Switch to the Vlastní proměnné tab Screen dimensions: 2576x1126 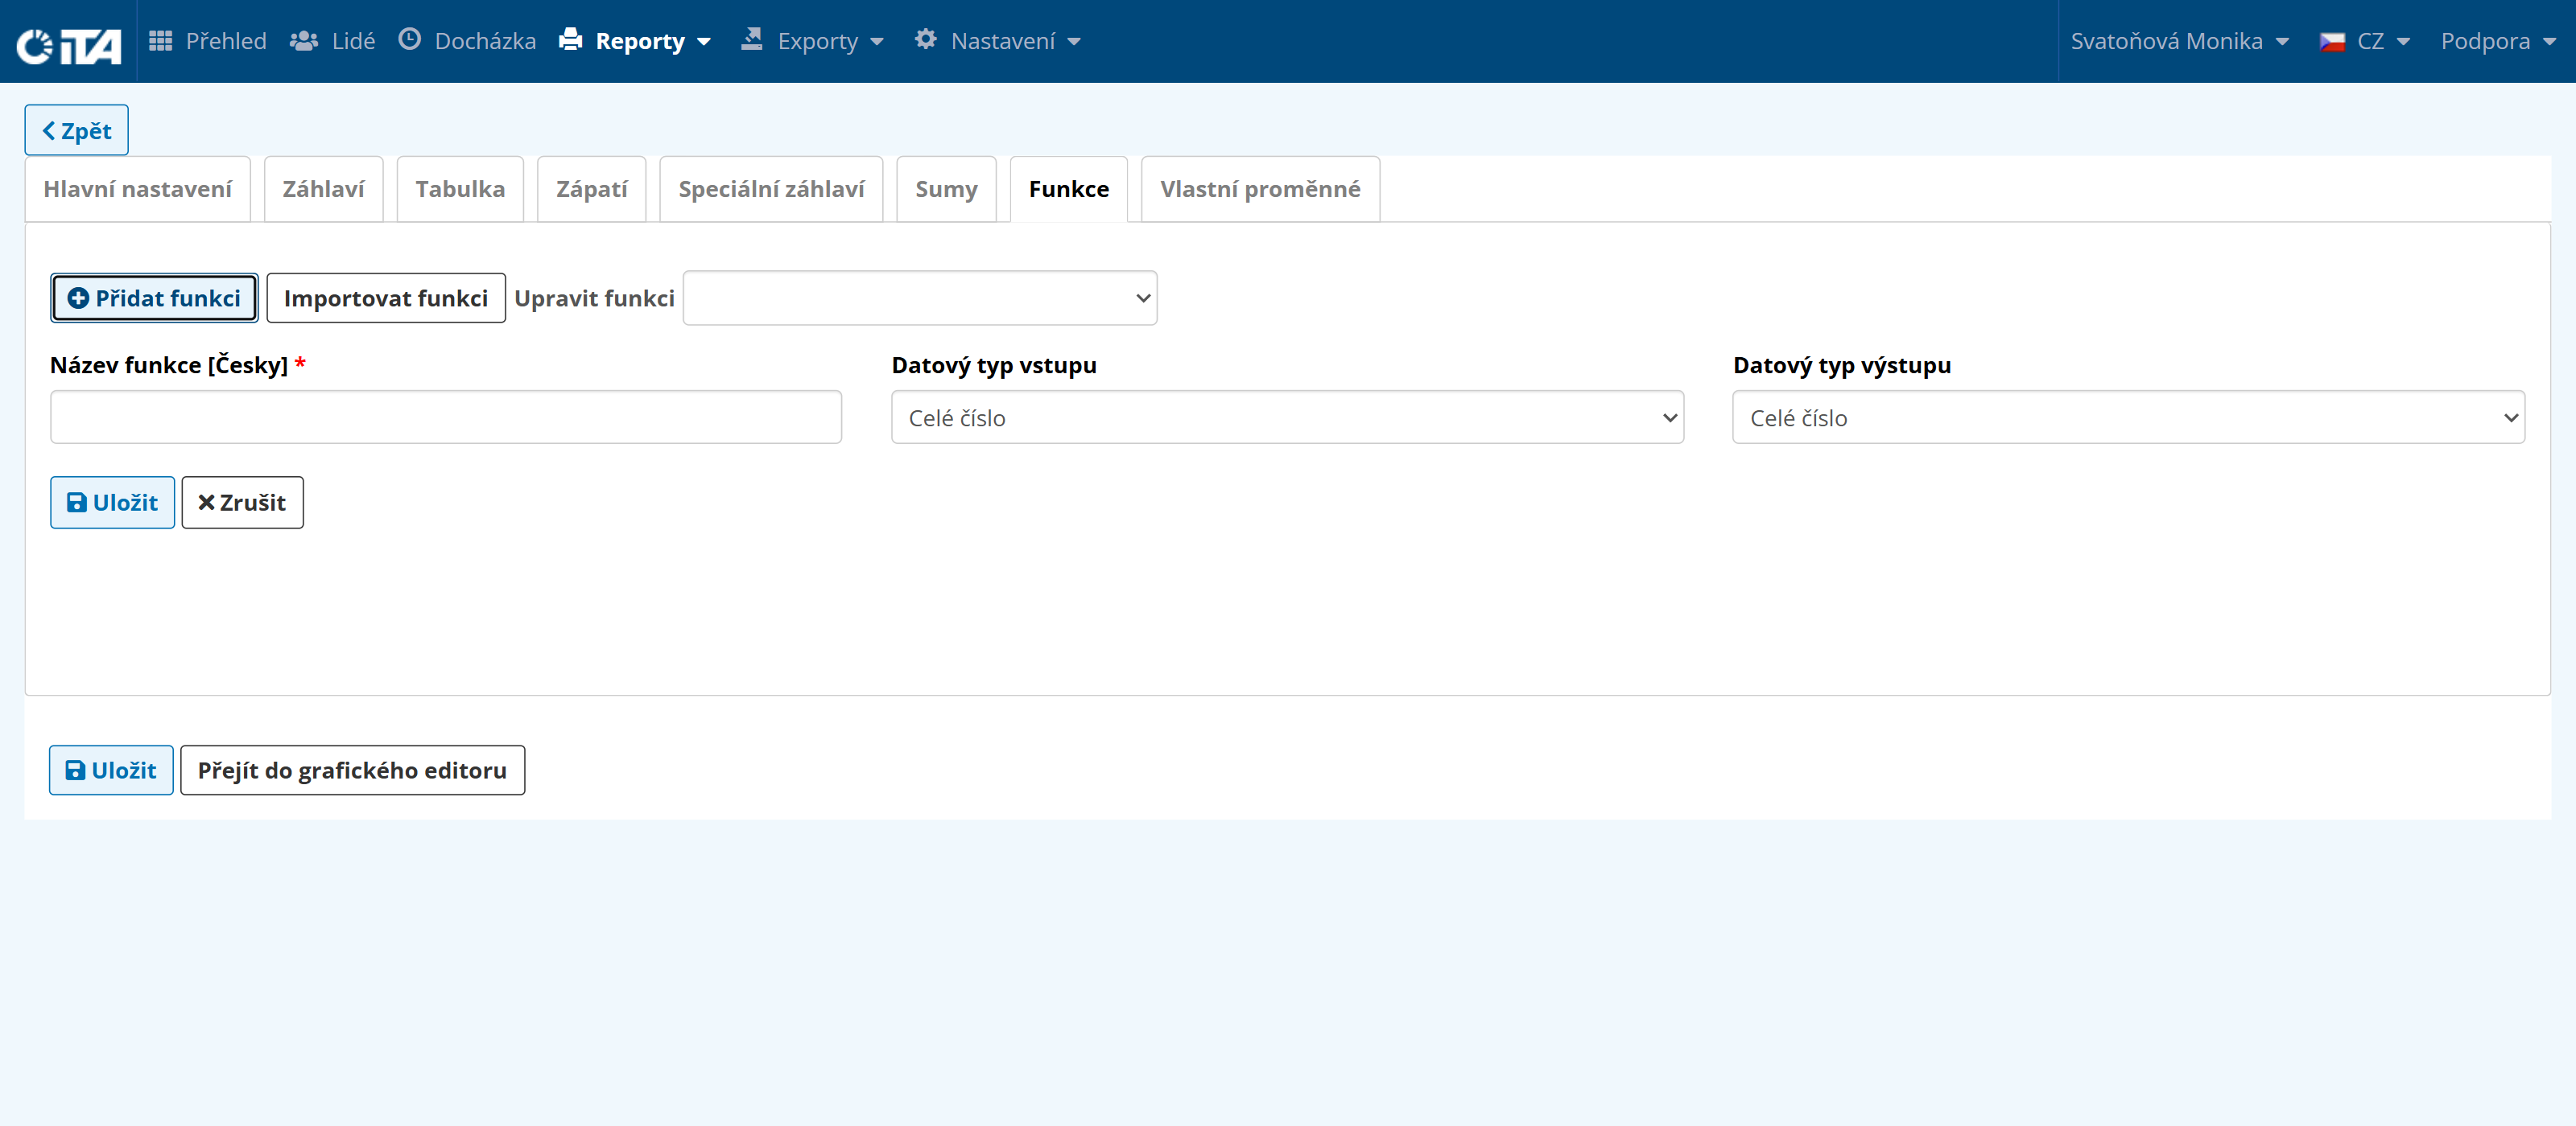(x=1260, y=189)
